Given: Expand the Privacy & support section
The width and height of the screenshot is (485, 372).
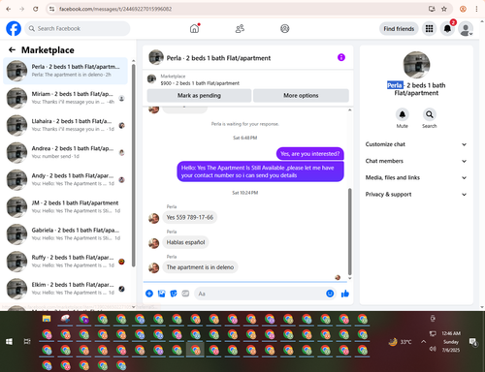Looking at the screenshot, I should pyautogui.click(x=416, y=194).
